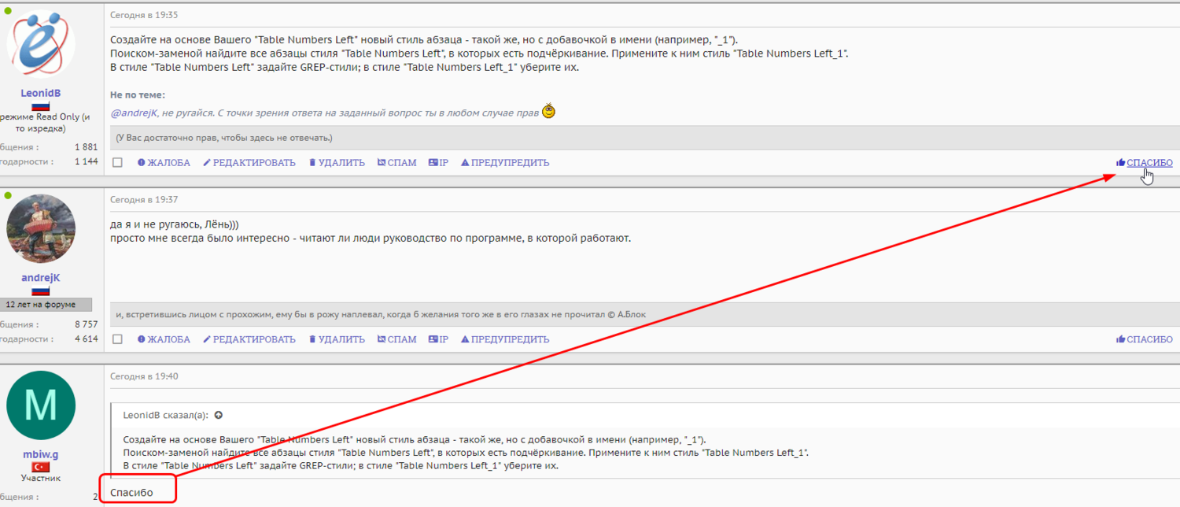The width and height of the screenshot is (1180, 507).
Task: Click LeonidB's signature about 'достаточно прав'
Action: [224, 138]
